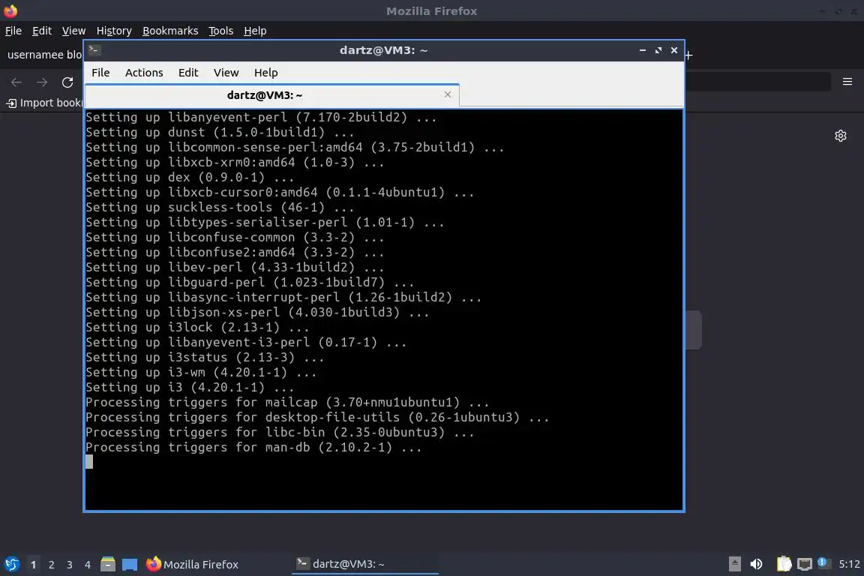Open the removable media eject tray icon
Viewport: 864px width, 576px height.
click(734, 564)
